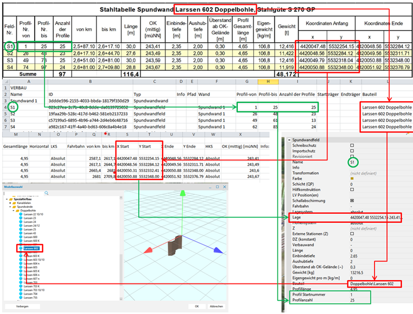Click the blue icon beside Larssen 600 K

(x=21, y=241)
